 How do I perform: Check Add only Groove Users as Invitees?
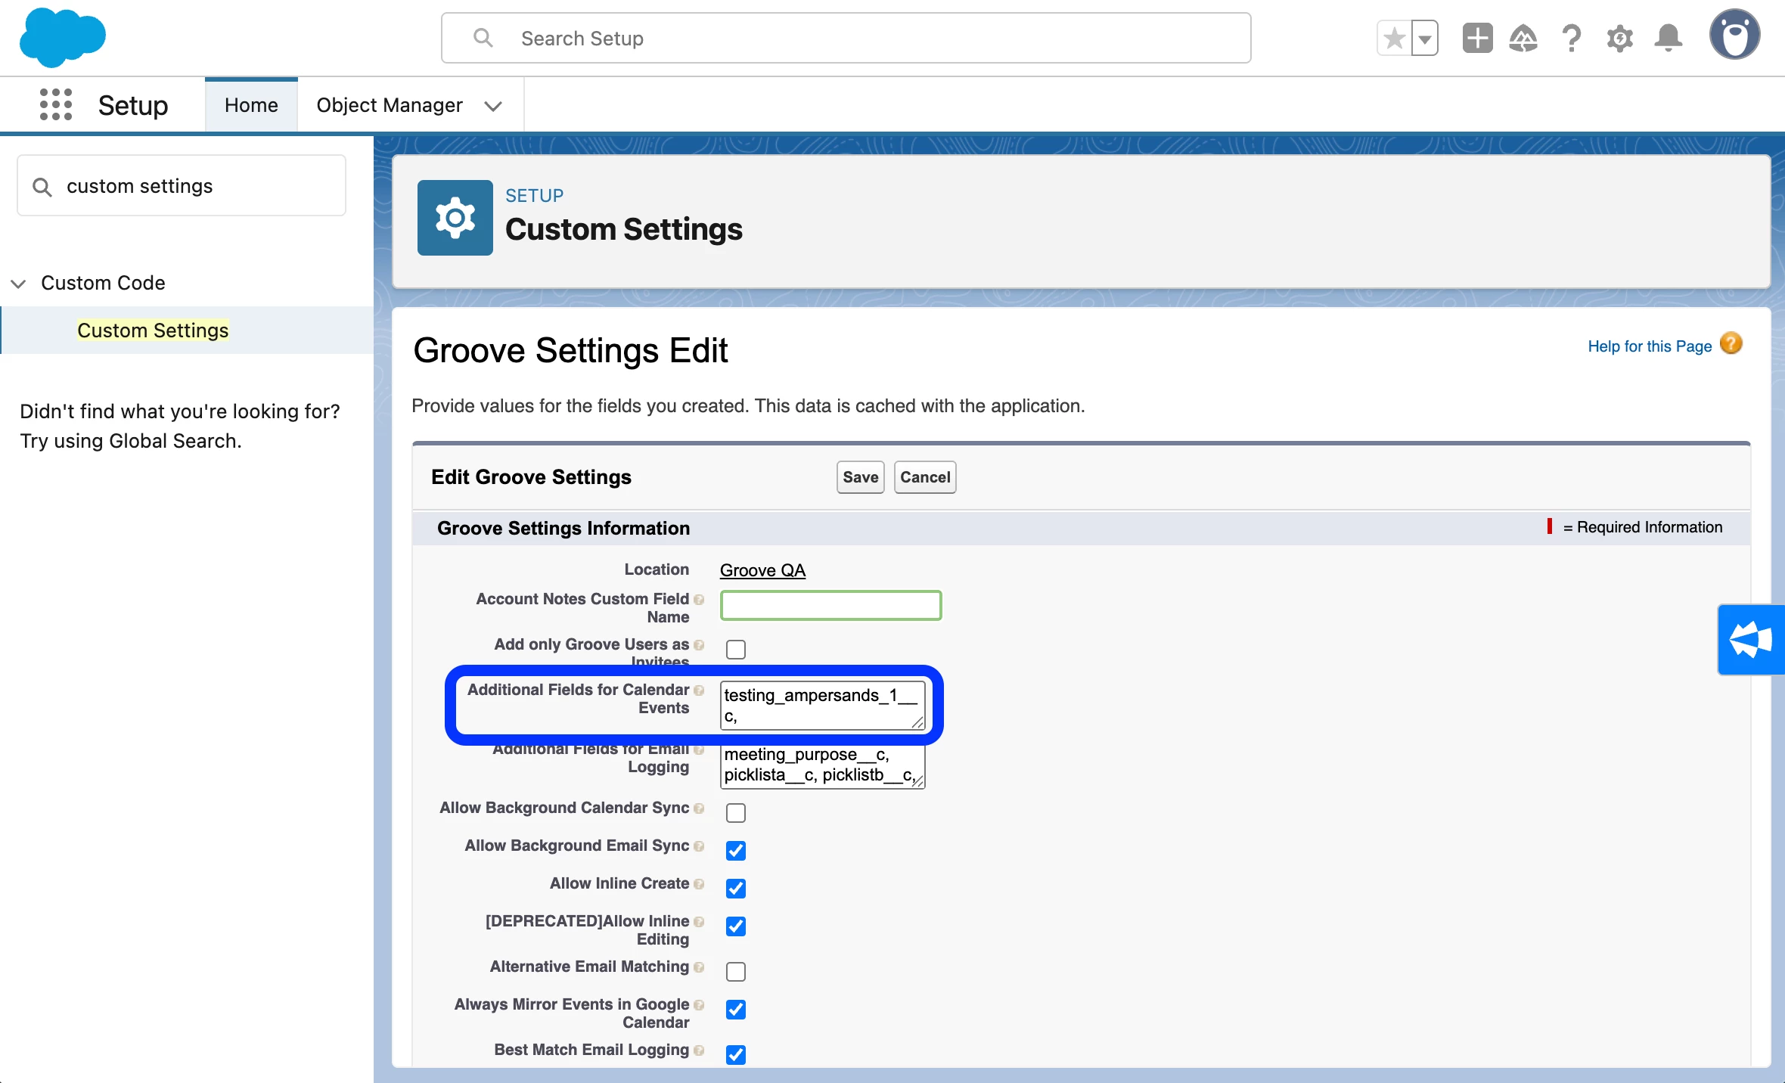click(735, 650)
